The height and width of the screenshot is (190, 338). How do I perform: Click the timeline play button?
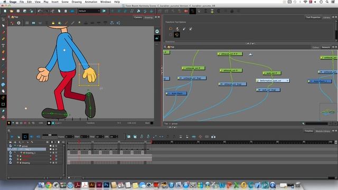pyautogui.click(x=12, y=137)
